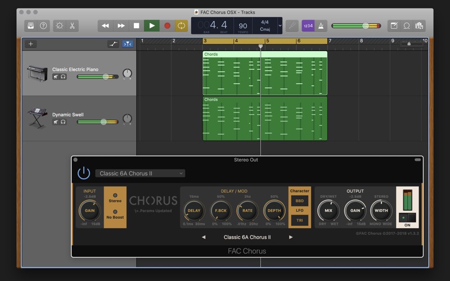
Task: Open the Notepad button
Action: 394,26
